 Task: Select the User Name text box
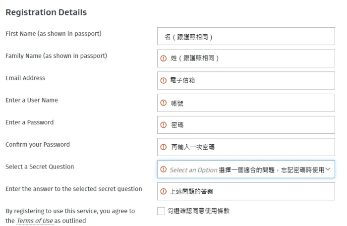click(246, 103)
